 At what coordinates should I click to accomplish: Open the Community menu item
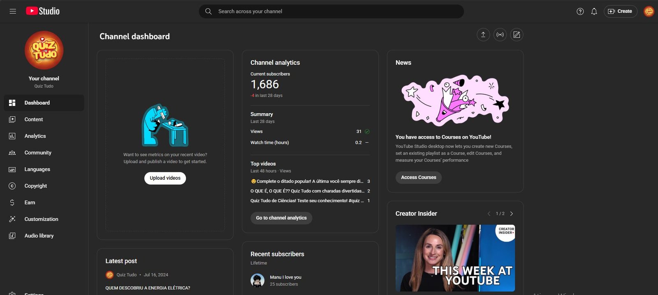pos(44,153)
